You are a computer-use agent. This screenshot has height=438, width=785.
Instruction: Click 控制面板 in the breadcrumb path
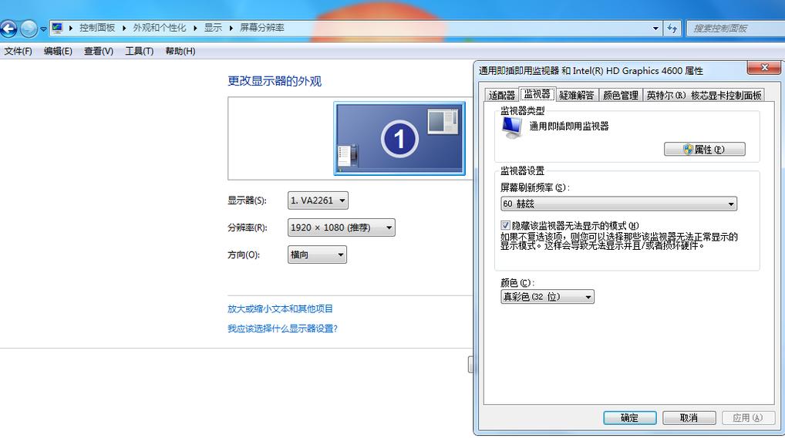pyautogui.click(x=97, y=28)
